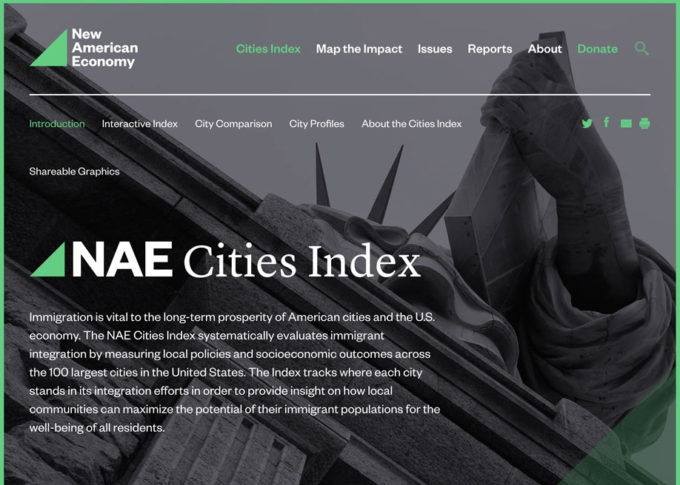Share the page via Twitter icon
Image resolution: width=680 pixels, height=485 pixels.
[x=587, y=123]
